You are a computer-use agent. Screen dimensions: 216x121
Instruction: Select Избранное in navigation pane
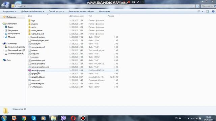coord(11,17)
